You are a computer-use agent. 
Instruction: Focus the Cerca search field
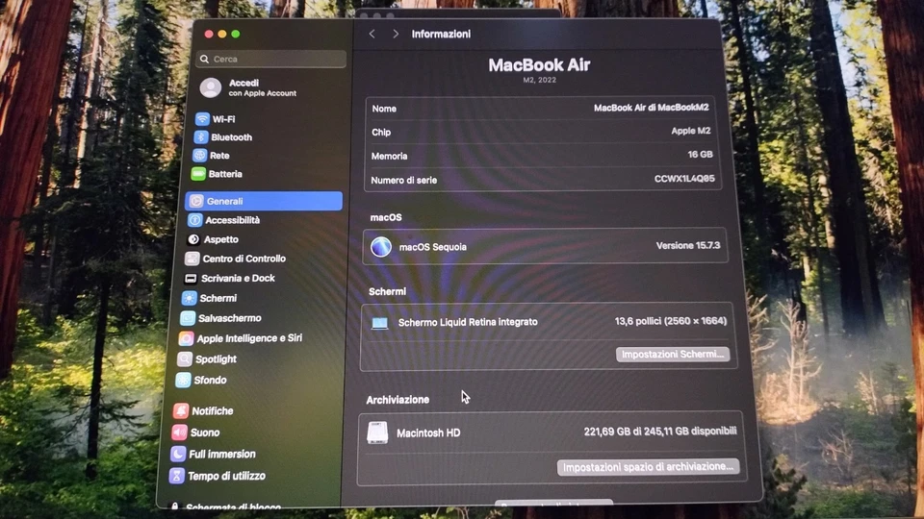(x=271, y=59)
